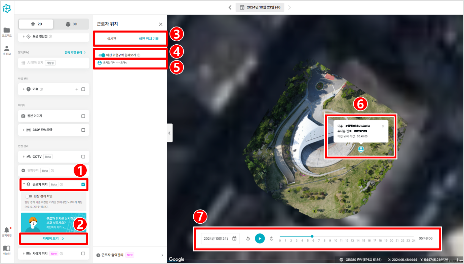Click the rewind icon beside play button
Screen dimensions: 464x264
click(248, 238)
